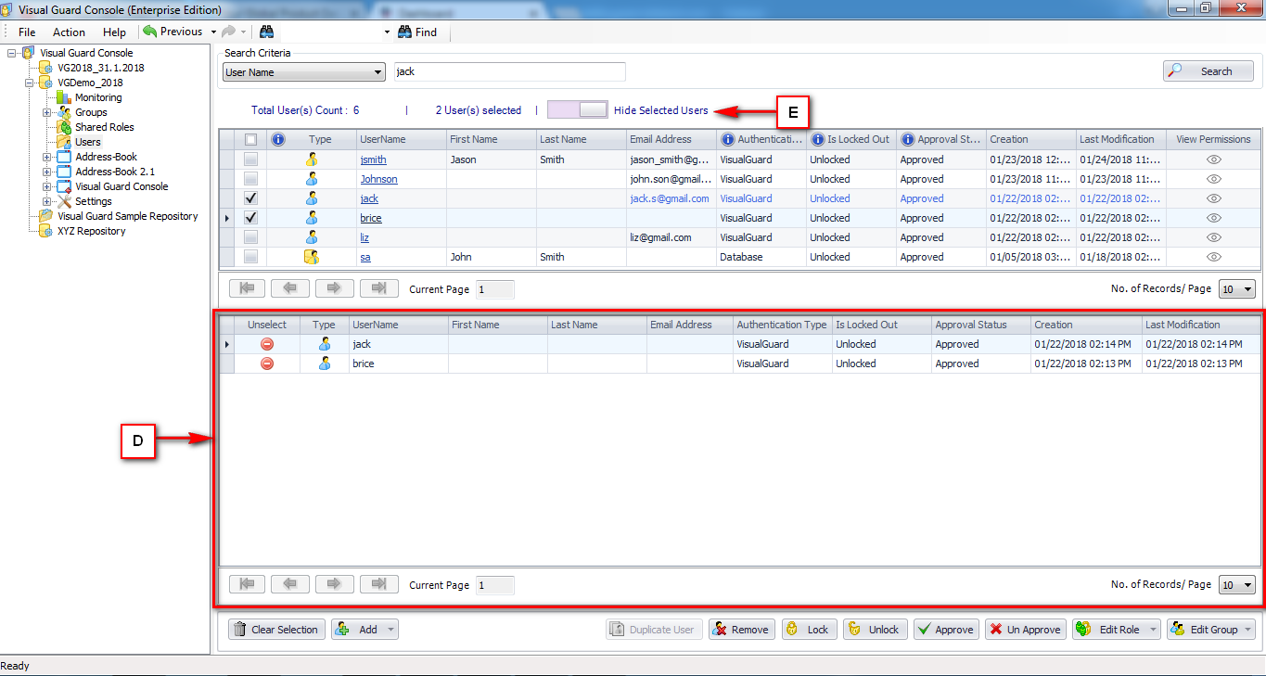Click the Monitoring chart icon in tree
This screenshot has height=676, width=1266.
[64, 97]
